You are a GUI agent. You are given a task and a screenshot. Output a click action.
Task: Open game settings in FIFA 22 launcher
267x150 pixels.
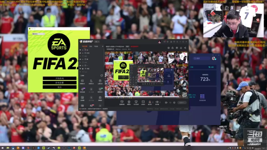[59, 83]
